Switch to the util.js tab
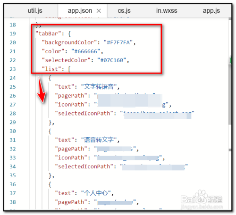This screenshot has width=236, height=215. (x=35, y=11)
